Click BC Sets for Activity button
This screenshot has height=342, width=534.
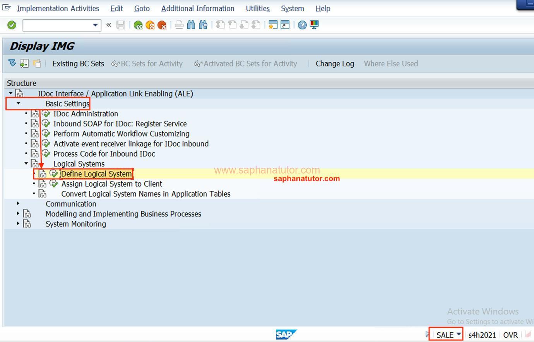pyautogui.click(x=147, y=64)
